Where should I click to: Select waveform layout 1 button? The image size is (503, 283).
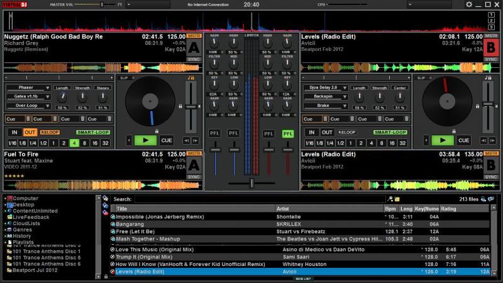click(x=491, y=14)
